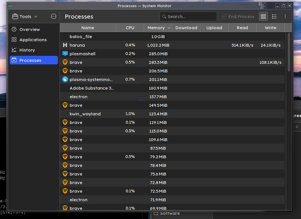Click the System Monitor title bar icon
This screenshot has height=219, width=301.
(x=10, y=6)
